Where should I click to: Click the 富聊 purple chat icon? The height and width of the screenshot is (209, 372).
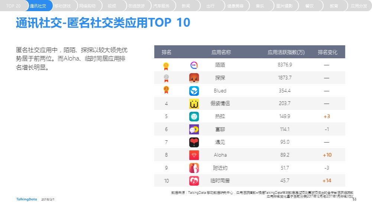194,130
